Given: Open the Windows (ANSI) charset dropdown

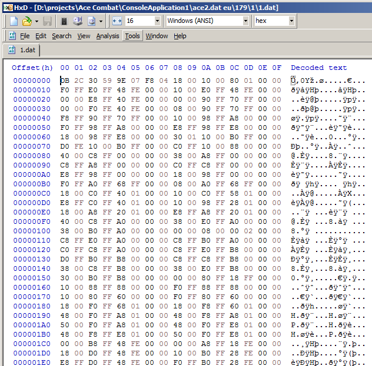Looking at the screenshot, I should pyautogui.click(x=245, y=21).
